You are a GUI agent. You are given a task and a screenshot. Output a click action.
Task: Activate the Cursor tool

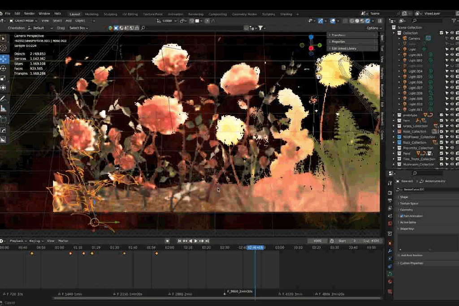tap(3, 48)
